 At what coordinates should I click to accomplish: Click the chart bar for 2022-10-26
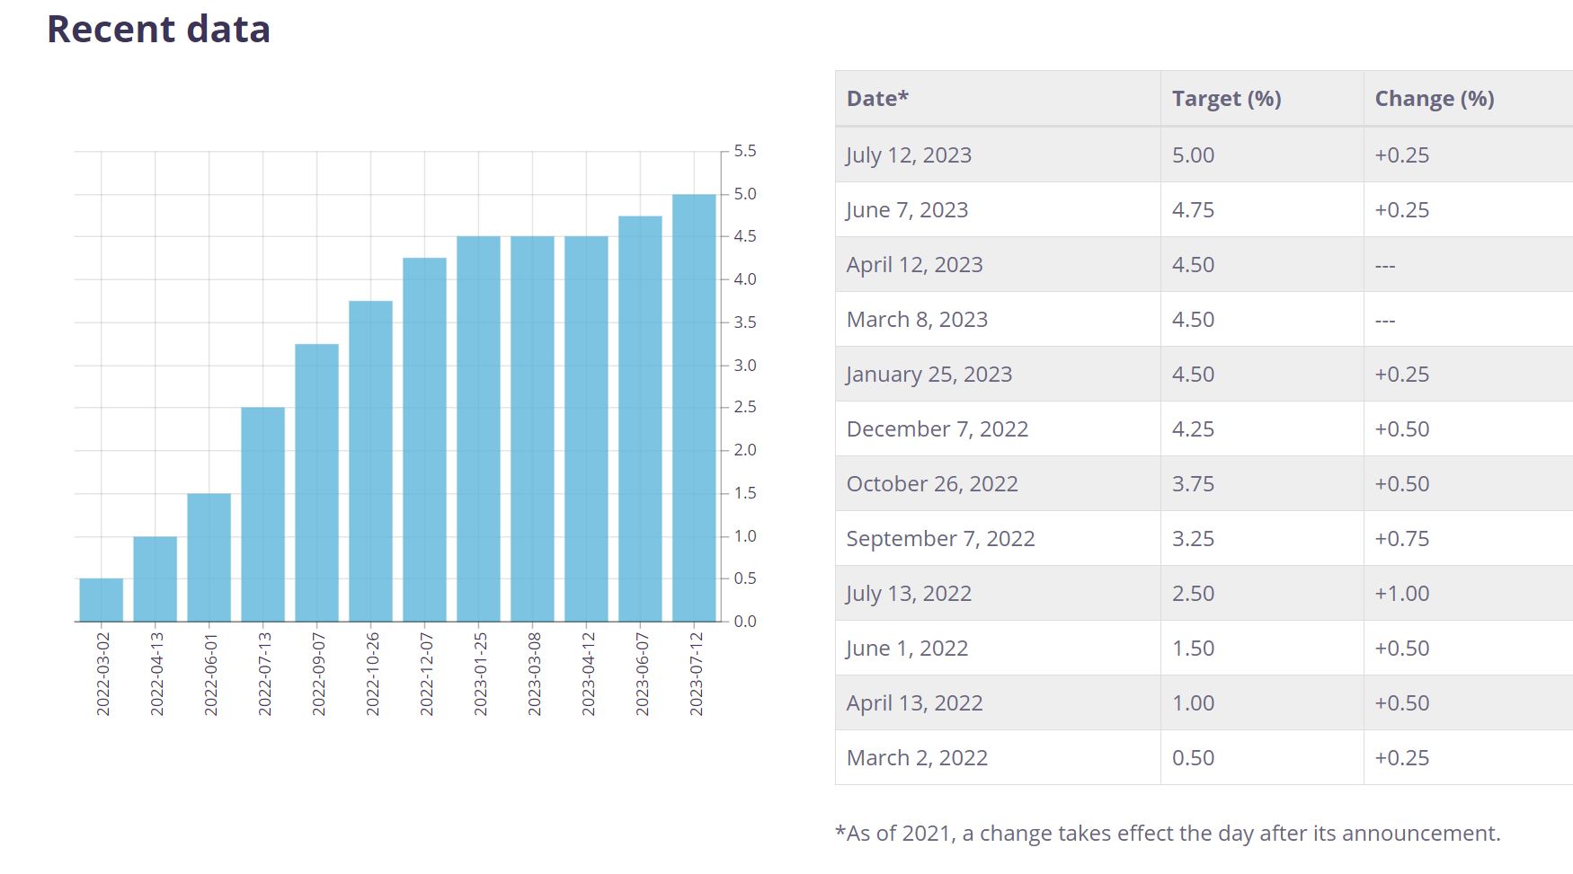coord(371,461)
